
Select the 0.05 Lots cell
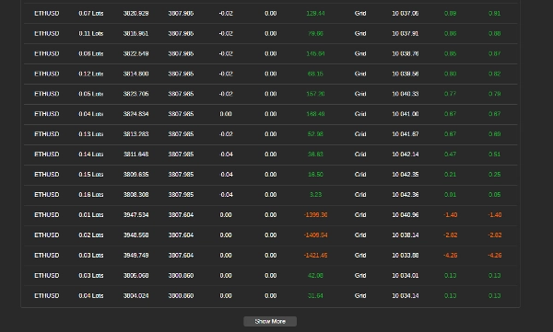point(91,94)
